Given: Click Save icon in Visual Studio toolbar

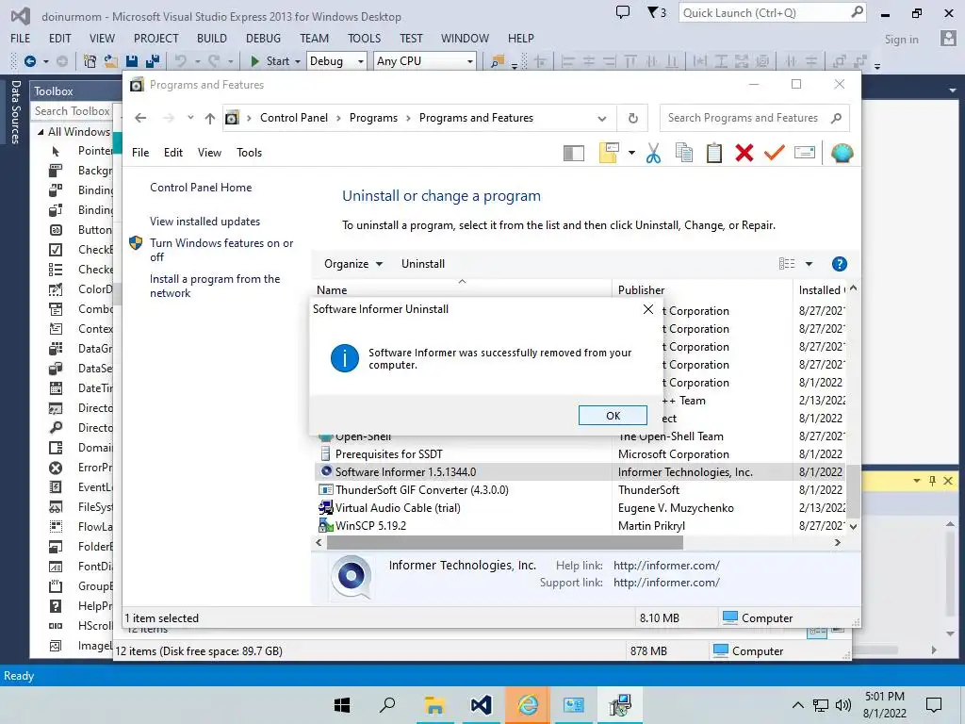Looking at the screenshot, I should tap(132, 61).
